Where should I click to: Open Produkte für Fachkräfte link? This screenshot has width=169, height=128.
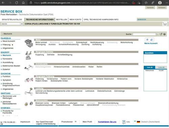[x=8, y=112]
